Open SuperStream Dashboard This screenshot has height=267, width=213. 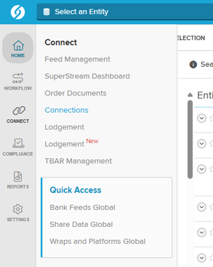87,76
